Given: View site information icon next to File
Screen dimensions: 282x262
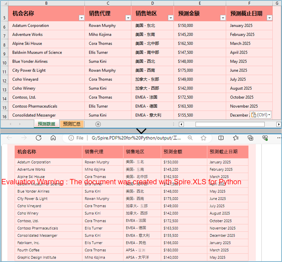Looking at the screenshot, I should pyautogui.click(x=71, y=138).
